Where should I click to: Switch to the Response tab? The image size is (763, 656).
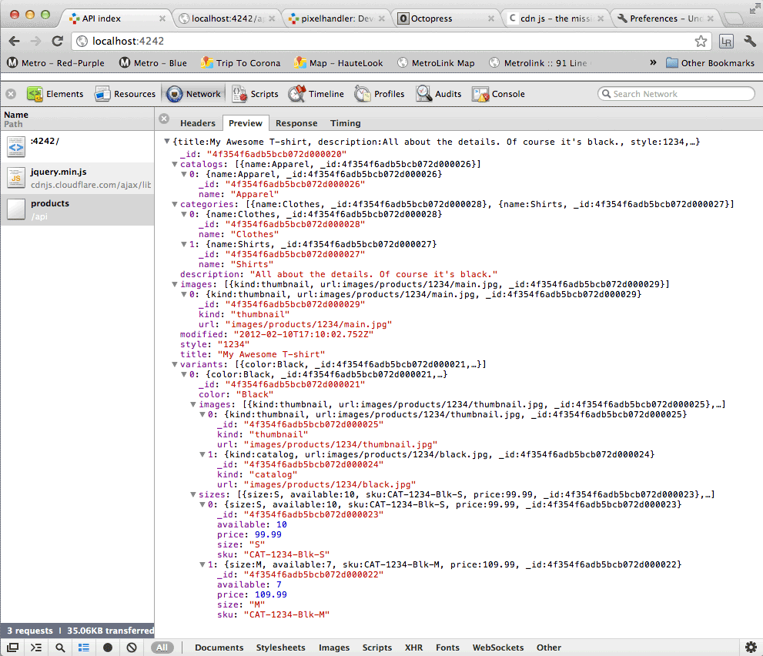tap(296, 122)
